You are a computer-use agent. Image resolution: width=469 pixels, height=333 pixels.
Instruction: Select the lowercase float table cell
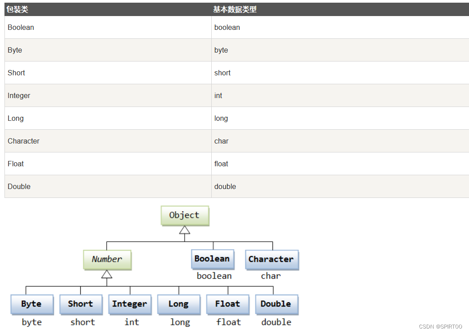coord(340,164)
